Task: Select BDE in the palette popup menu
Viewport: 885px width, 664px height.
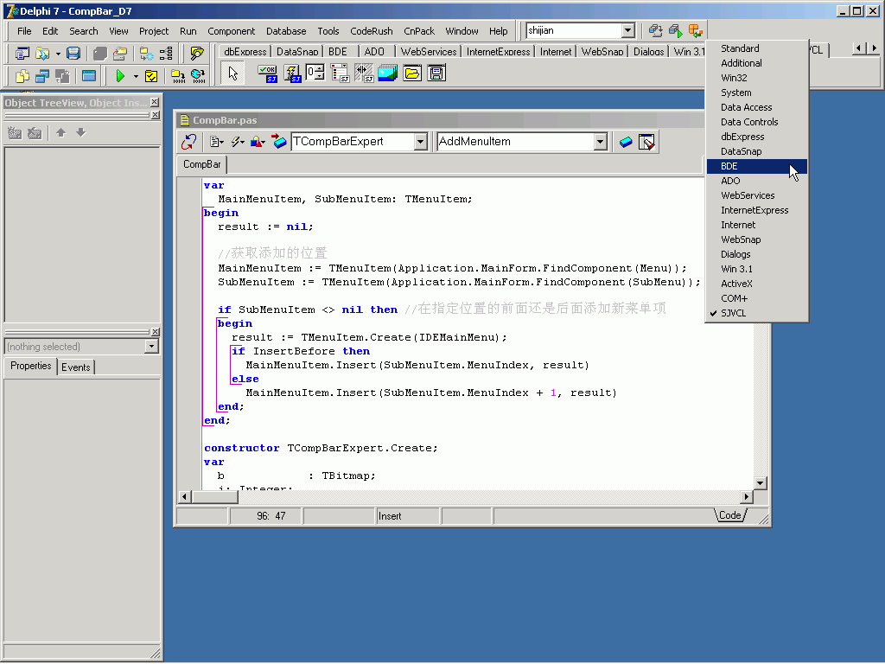Action: coord(729,166)
